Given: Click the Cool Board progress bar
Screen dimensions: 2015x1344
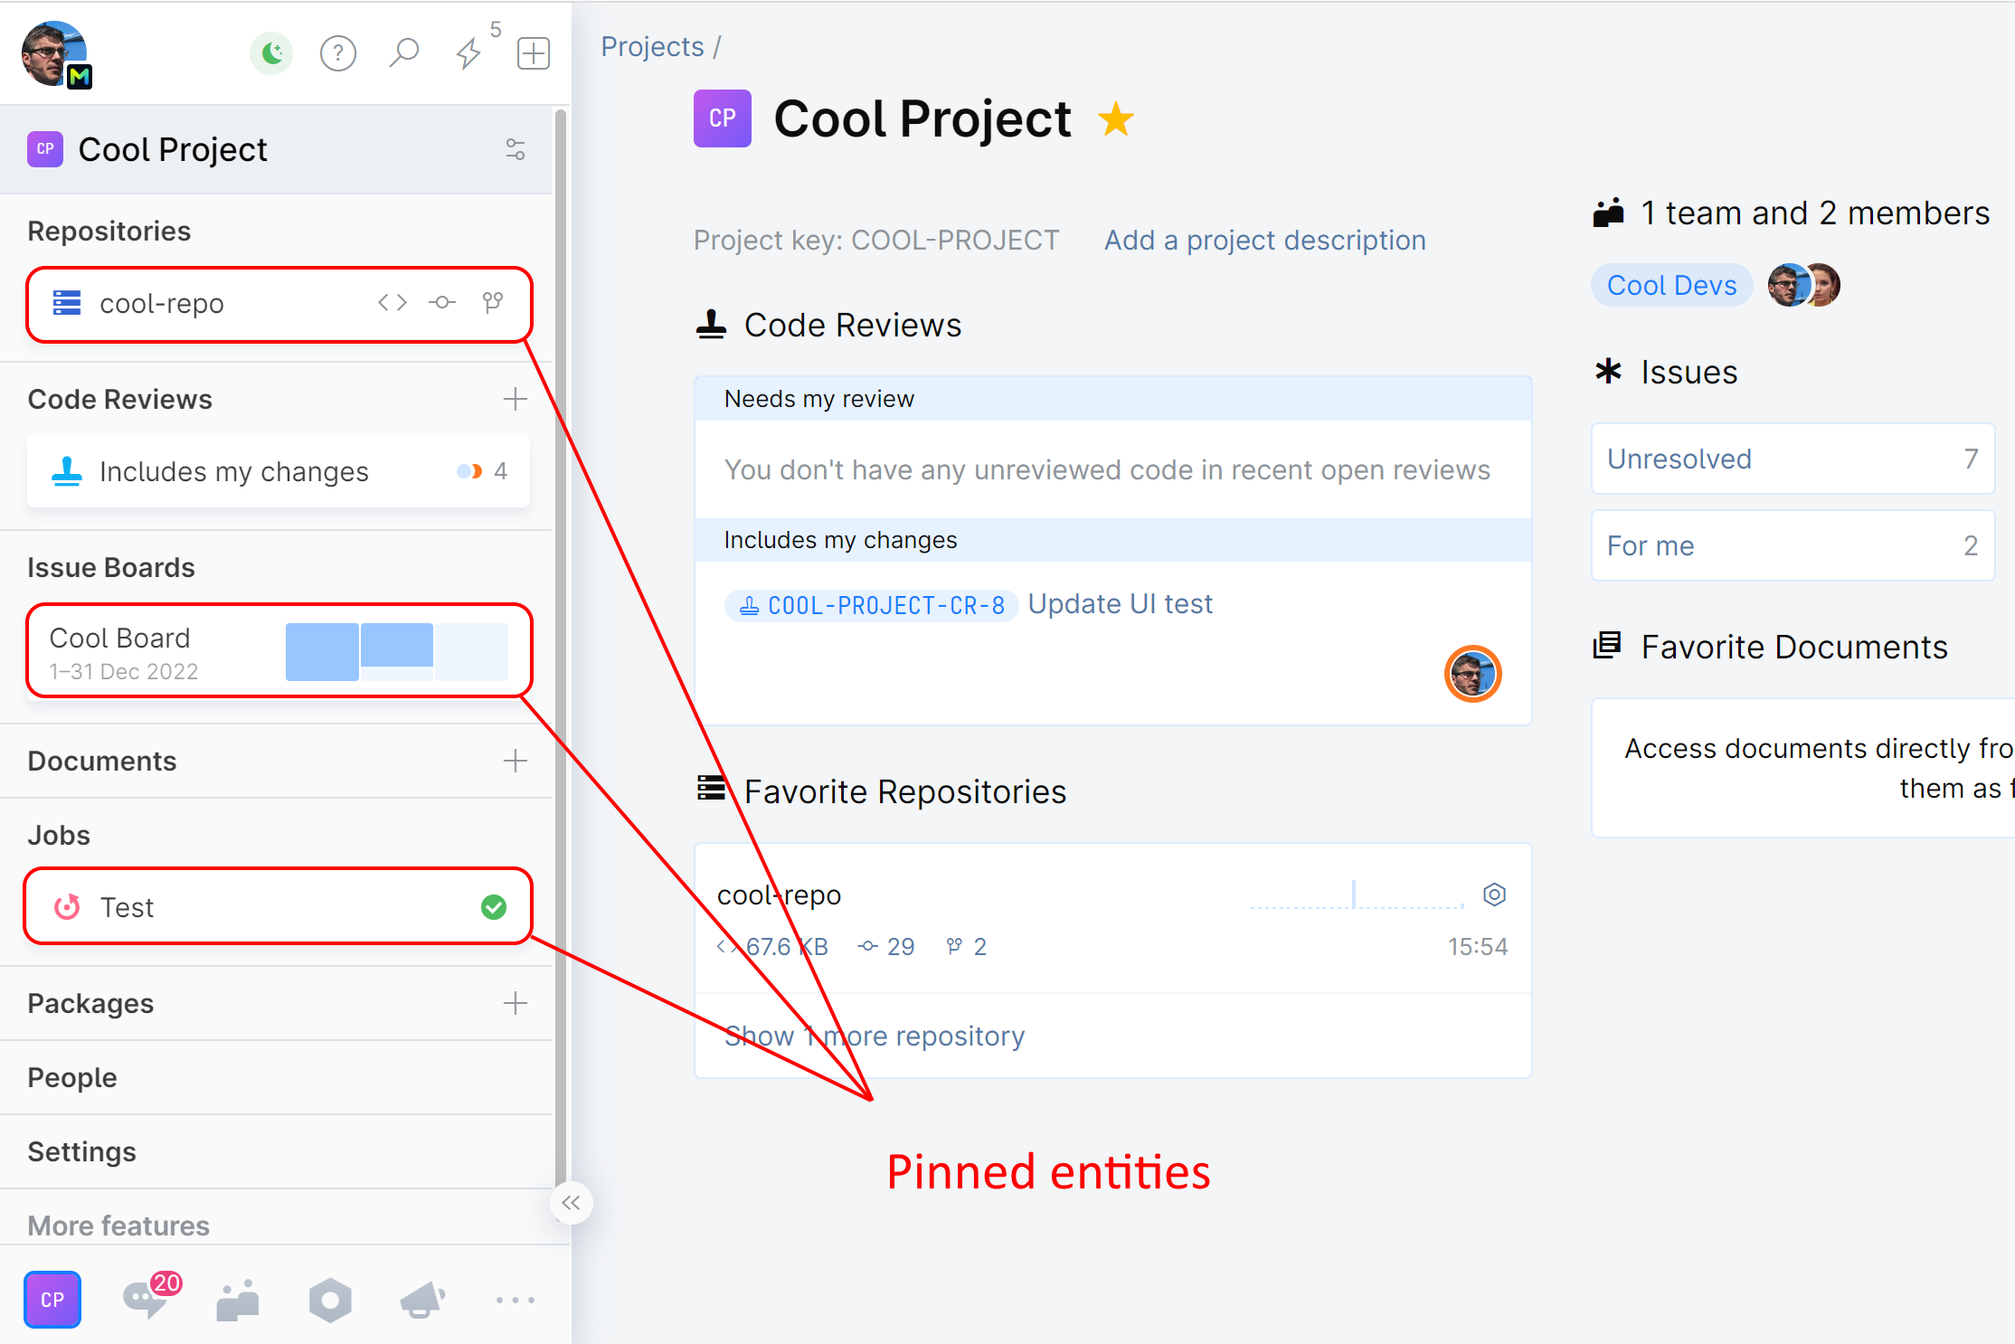Looking at the screenshot, I should pyautogui.click(x=396, y=651).
